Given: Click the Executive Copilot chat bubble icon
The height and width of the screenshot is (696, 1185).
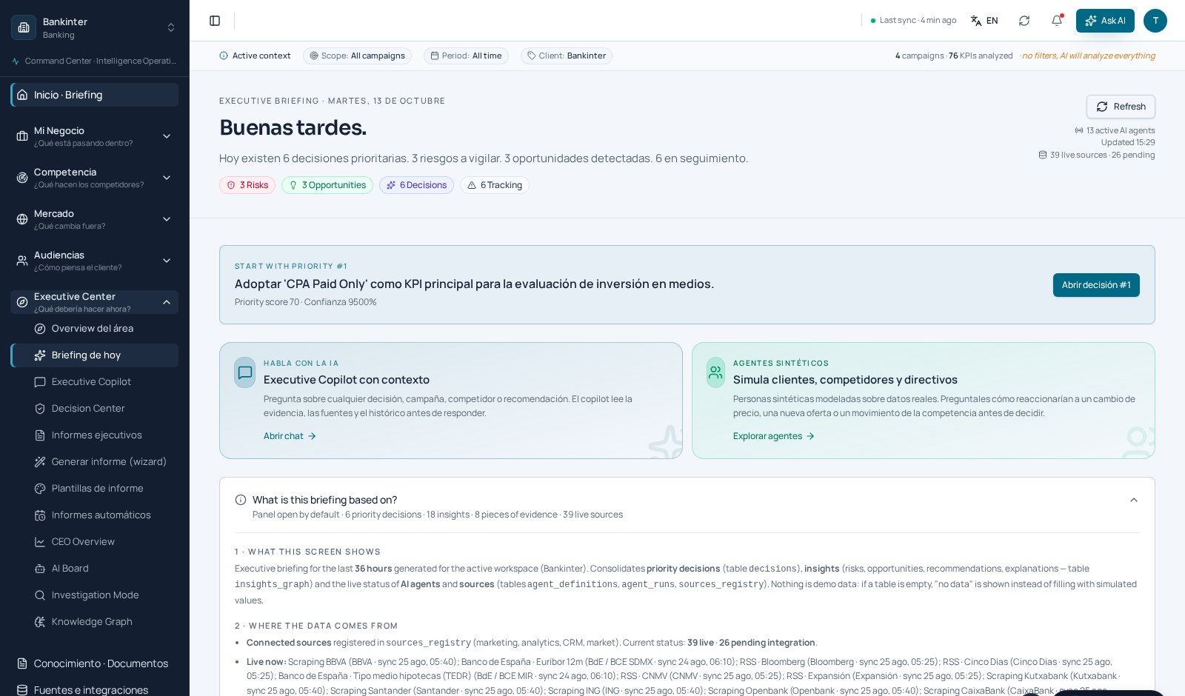Looking at the screenshot, I should 245,372.
